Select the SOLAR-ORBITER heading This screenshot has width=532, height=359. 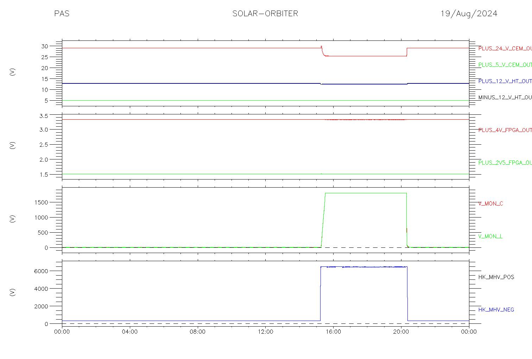265,14
